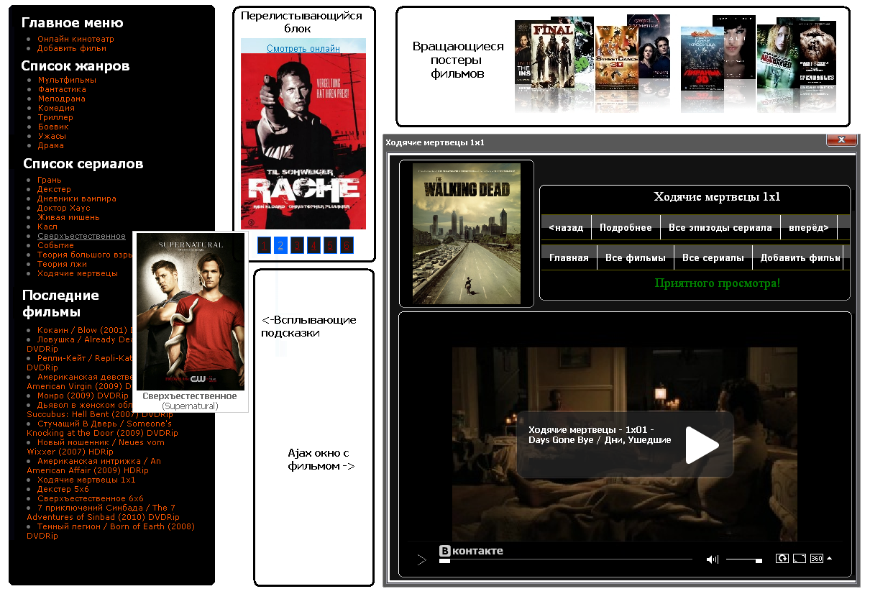Open Новый мошенник / Neues vom Wixxer link
The width and height of the screenshot is (870, 594).
(x=96, y=447)
